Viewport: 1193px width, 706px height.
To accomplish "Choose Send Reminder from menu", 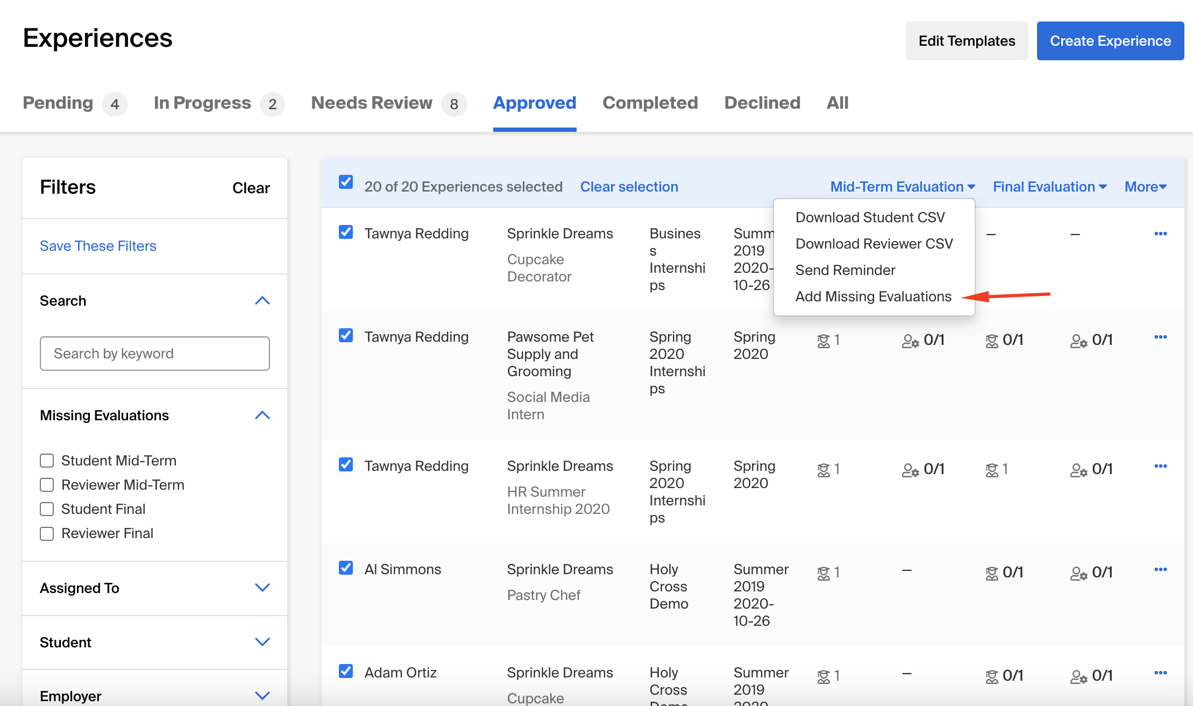I will [x=845, y=270].
